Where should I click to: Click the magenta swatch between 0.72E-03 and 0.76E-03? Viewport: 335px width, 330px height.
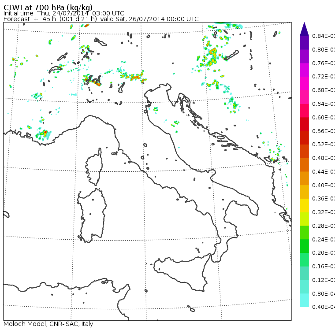click(304, 70)
